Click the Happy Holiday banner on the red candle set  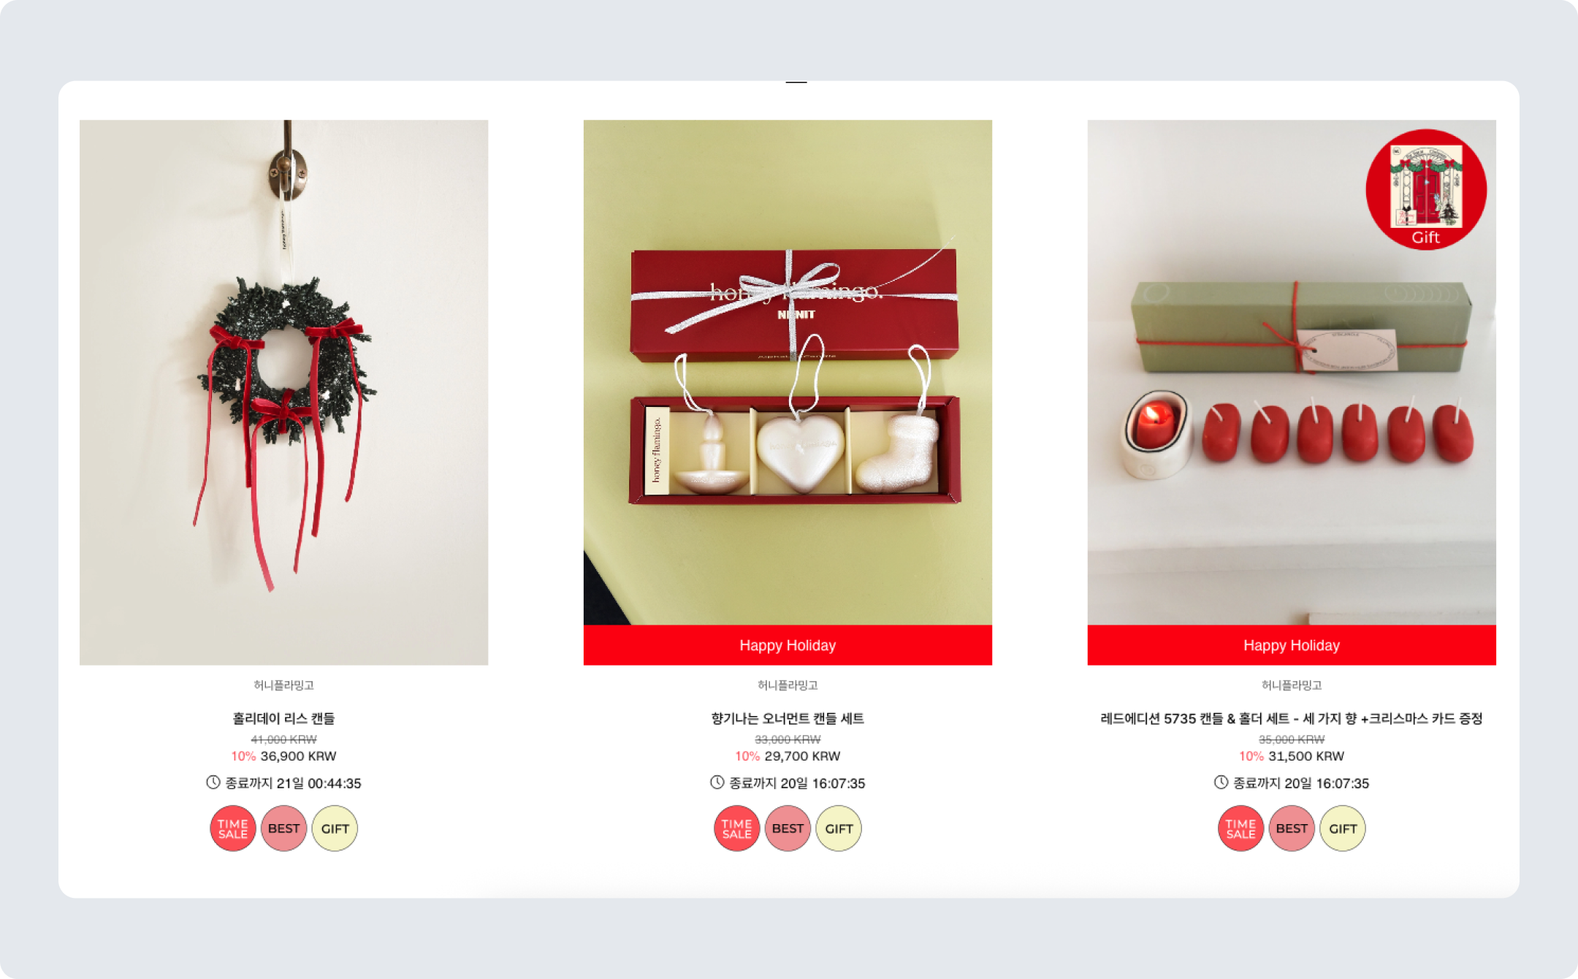pos(1292,645)
